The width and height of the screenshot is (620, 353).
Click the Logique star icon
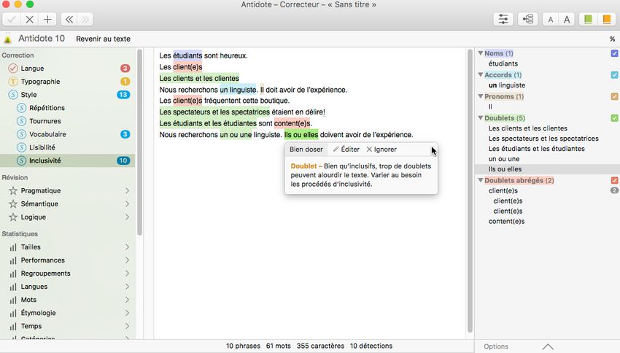pyautogui.click(x=13, y=217)
